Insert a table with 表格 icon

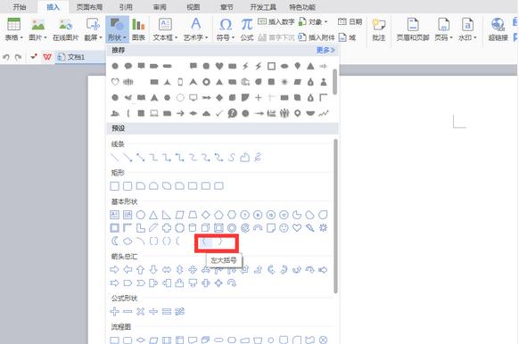point(14,24)
